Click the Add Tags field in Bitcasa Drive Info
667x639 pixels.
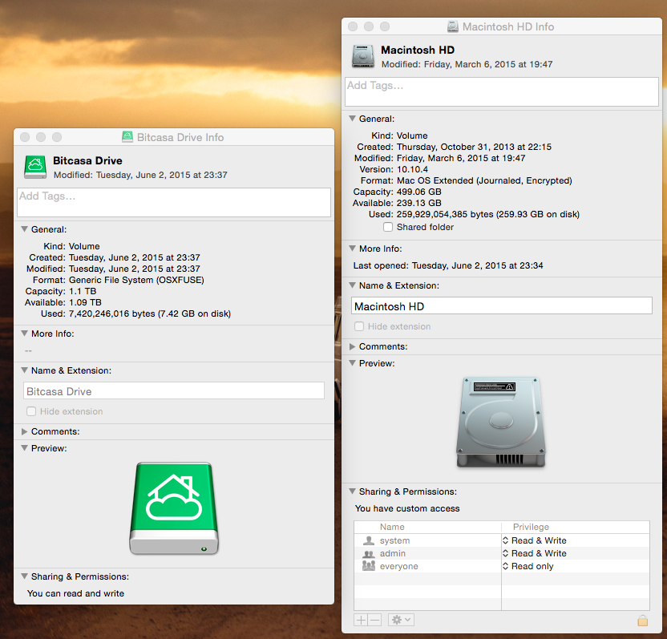pos(173,202)
